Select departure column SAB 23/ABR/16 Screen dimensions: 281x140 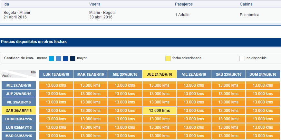pos(228,74)
